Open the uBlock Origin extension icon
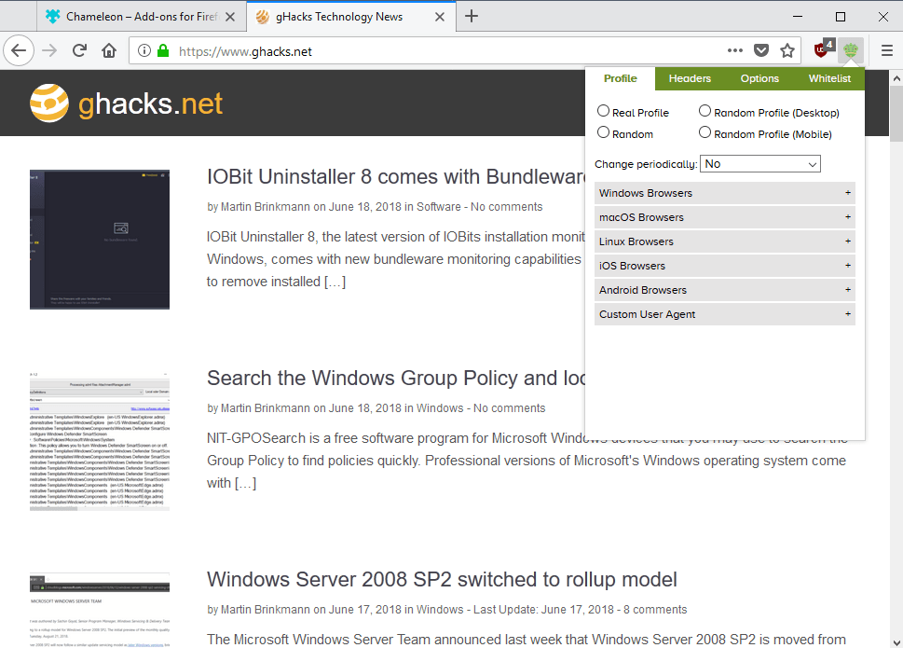Screen dimensions: 903x648 tap(824, 49)
